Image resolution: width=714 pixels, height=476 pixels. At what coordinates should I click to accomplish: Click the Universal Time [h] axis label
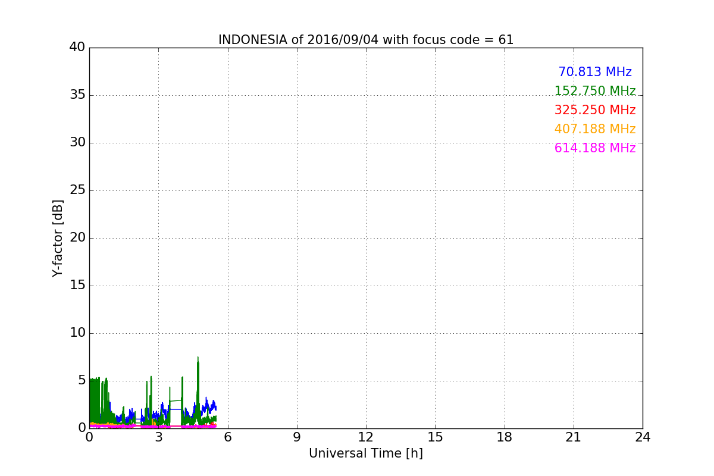366,453
